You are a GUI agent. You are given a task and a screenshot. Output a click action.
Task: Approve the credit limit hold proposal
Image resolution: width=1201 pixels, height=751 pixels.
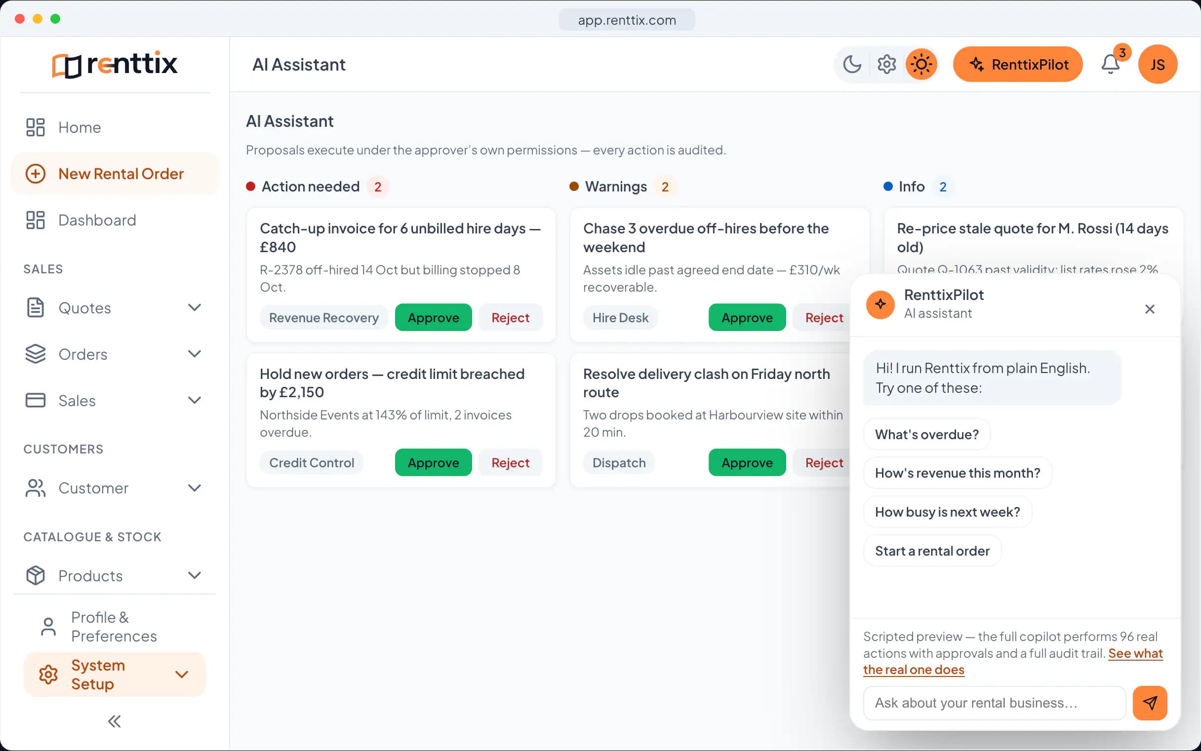[x=433, y=462]
